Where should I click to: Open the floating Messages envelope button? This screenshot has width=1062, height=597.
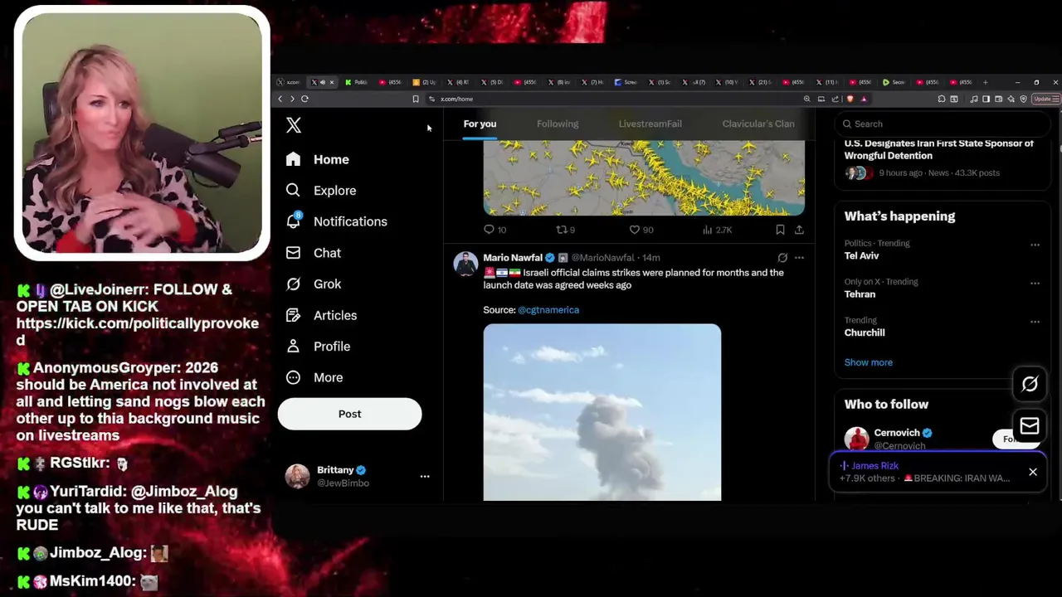pos(1030,426)
